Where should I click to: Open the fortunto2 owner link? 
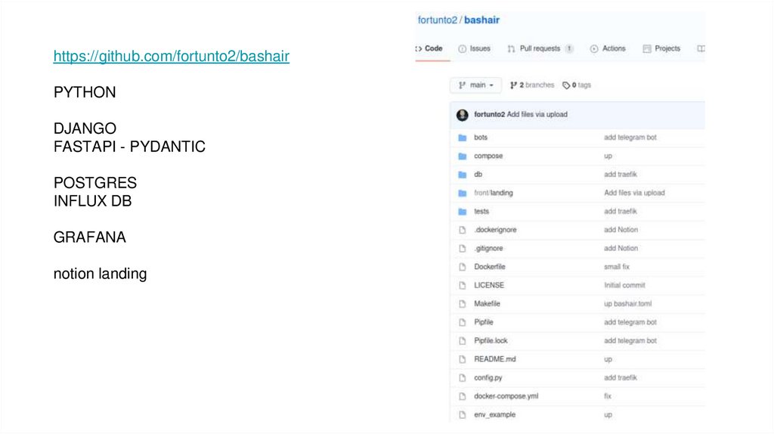coord(438,20)
